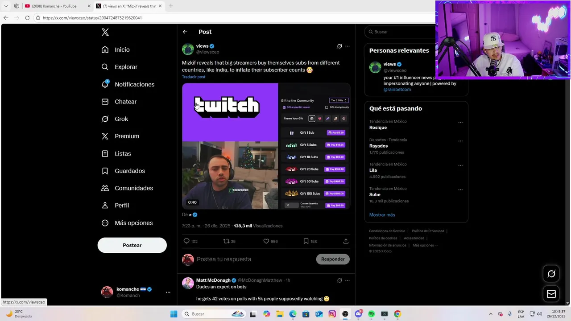Click the share icon on the post
The image size is (571, 321).
[x=346, y=241]
